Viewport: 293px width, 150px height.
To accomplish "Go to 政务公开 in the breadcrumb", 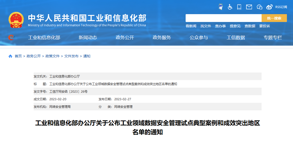I will pos(34,56).
